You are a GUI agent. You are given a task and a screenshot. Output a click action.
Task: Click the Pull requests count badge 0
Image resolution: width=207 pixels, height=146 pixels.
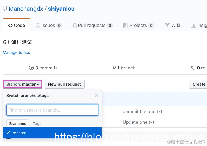point(110,26)
